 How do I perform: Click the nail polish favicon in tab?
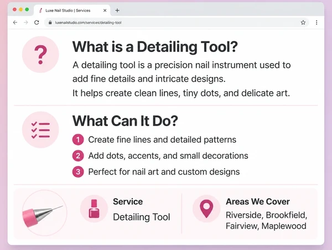(x=40, y=11)
